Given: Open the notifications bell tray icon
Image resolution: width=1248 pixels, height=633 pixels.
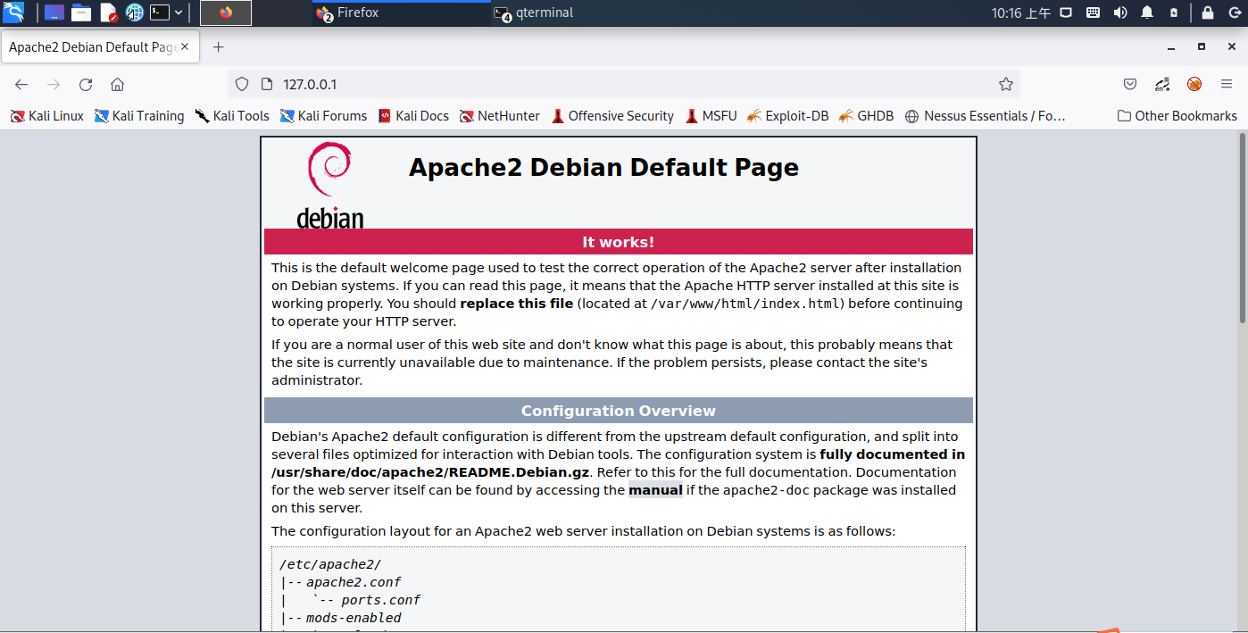Looking at the screenshot, I should 1147,12.
